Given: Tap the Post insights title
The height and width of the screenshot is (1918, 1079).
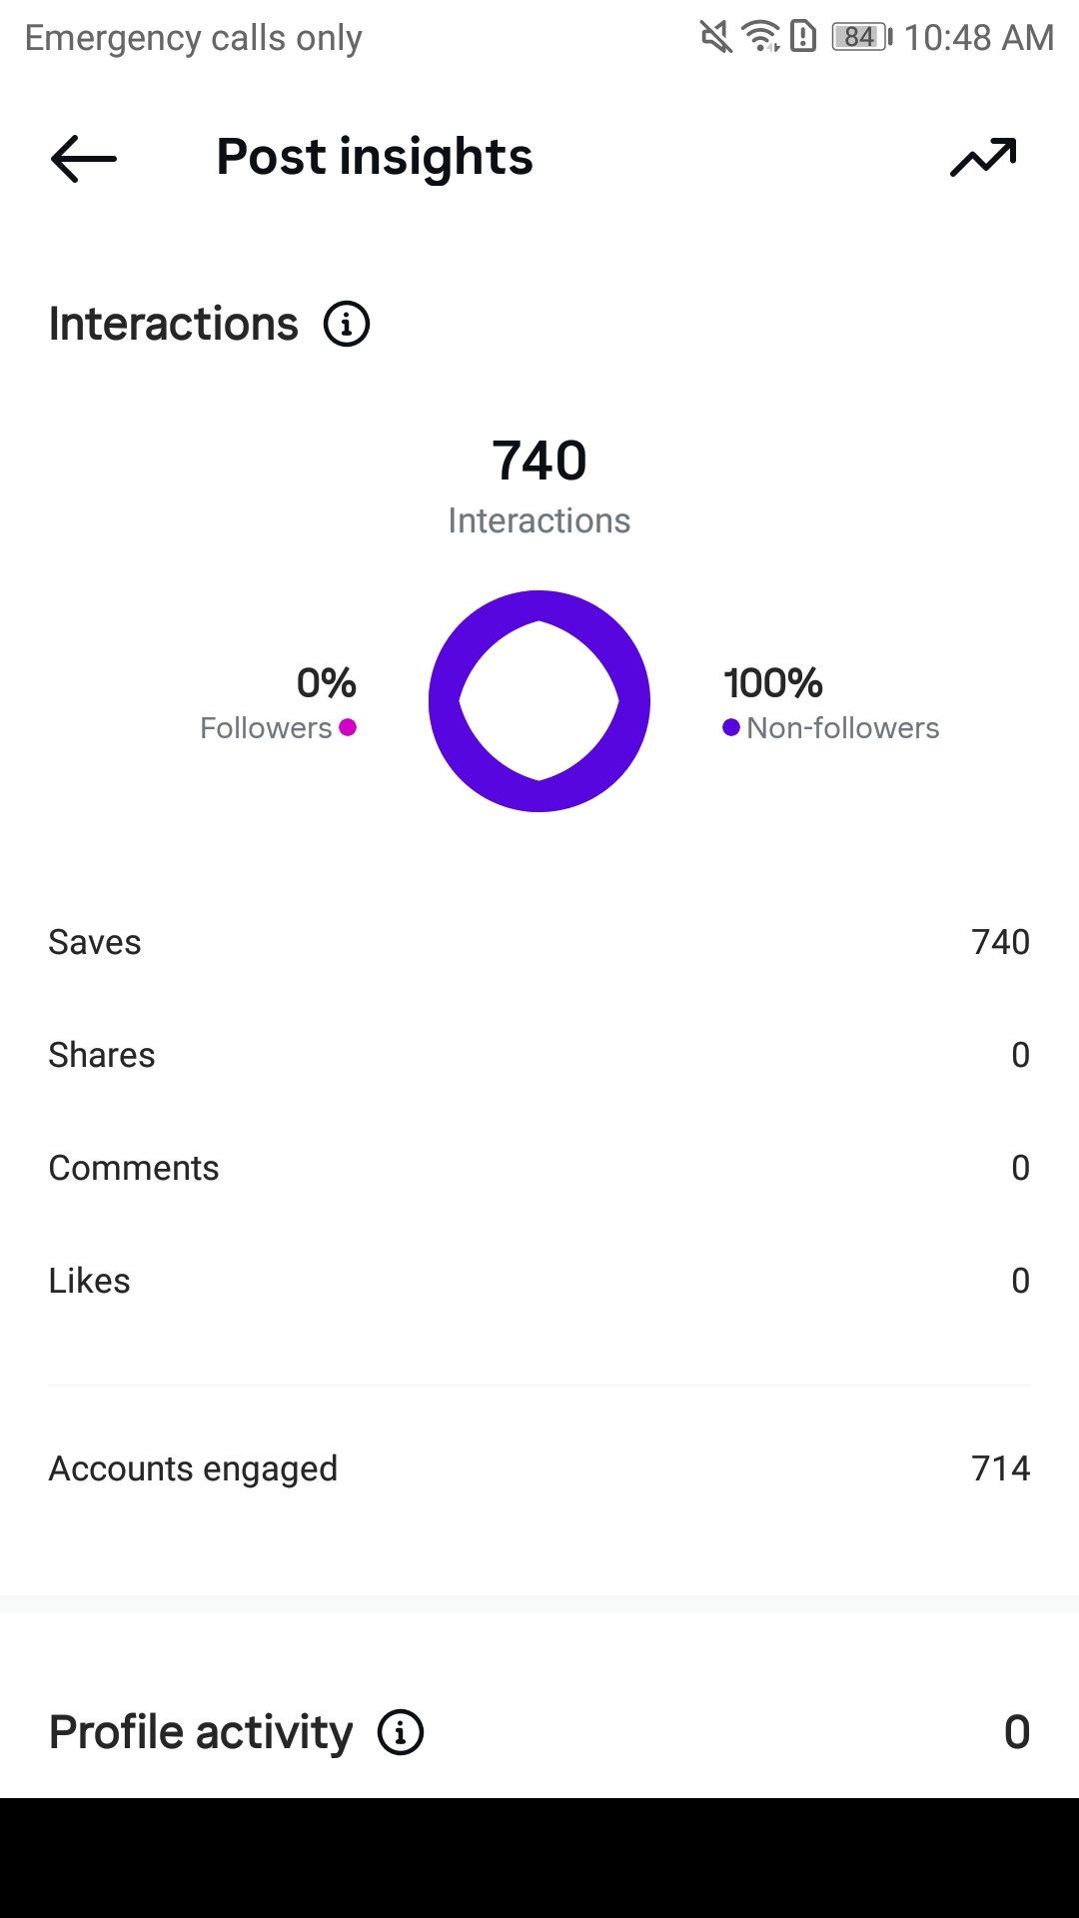Looking at the screenshot, I should tap(375, 158).
